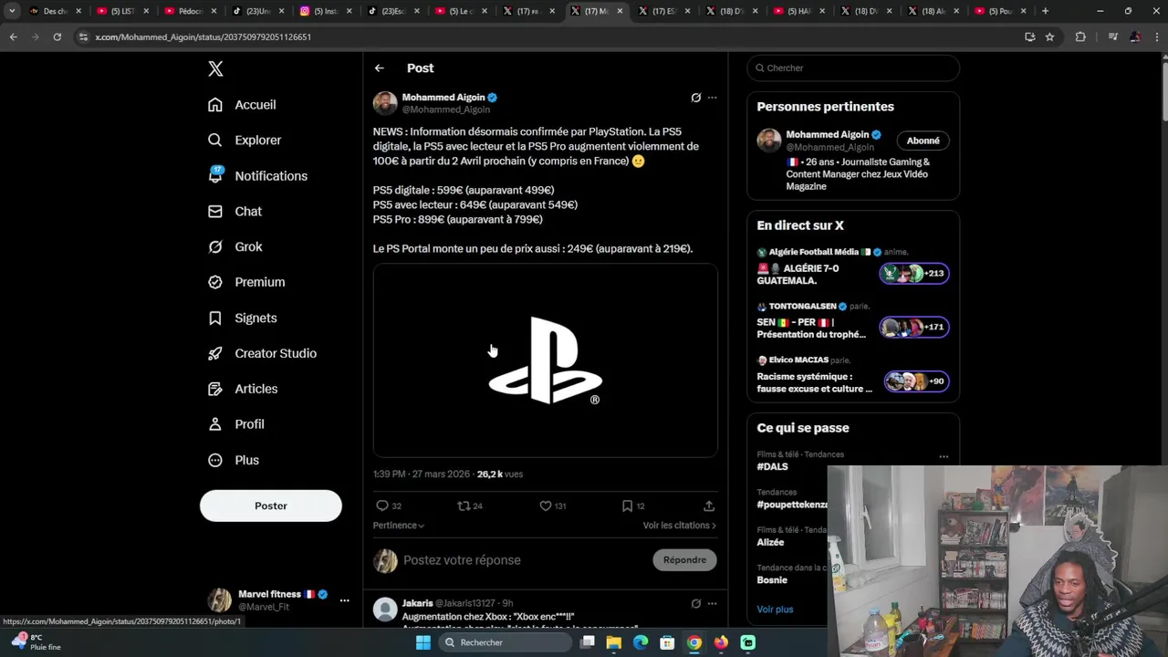Open the tab search dropdown arrow
1168x657 pixels.
coord(12,11)
